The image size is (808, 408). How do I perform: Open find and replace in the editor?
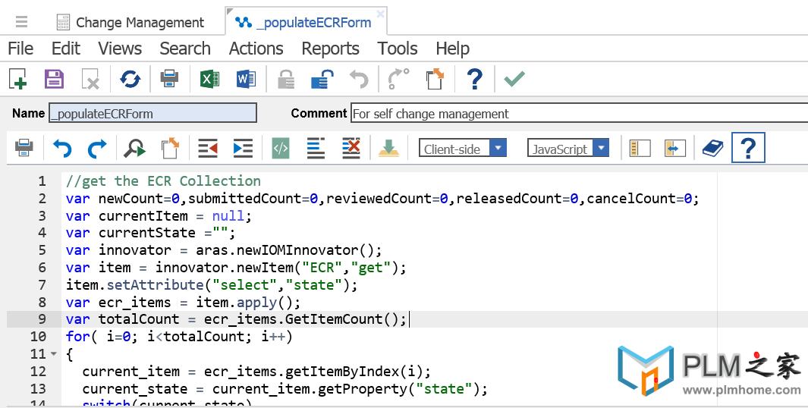[135, 149]
